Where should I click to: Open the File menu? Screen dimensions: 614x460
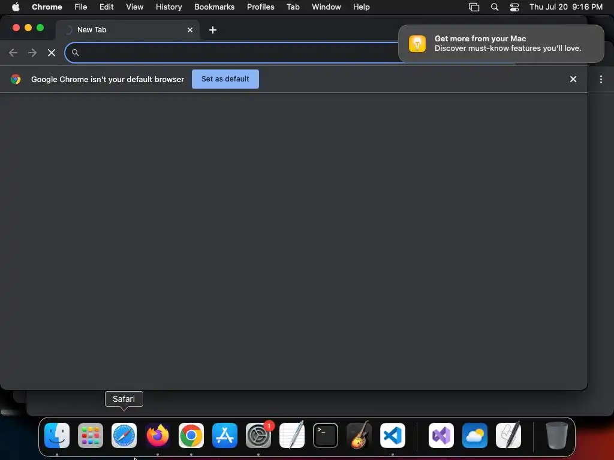(81, 7)
